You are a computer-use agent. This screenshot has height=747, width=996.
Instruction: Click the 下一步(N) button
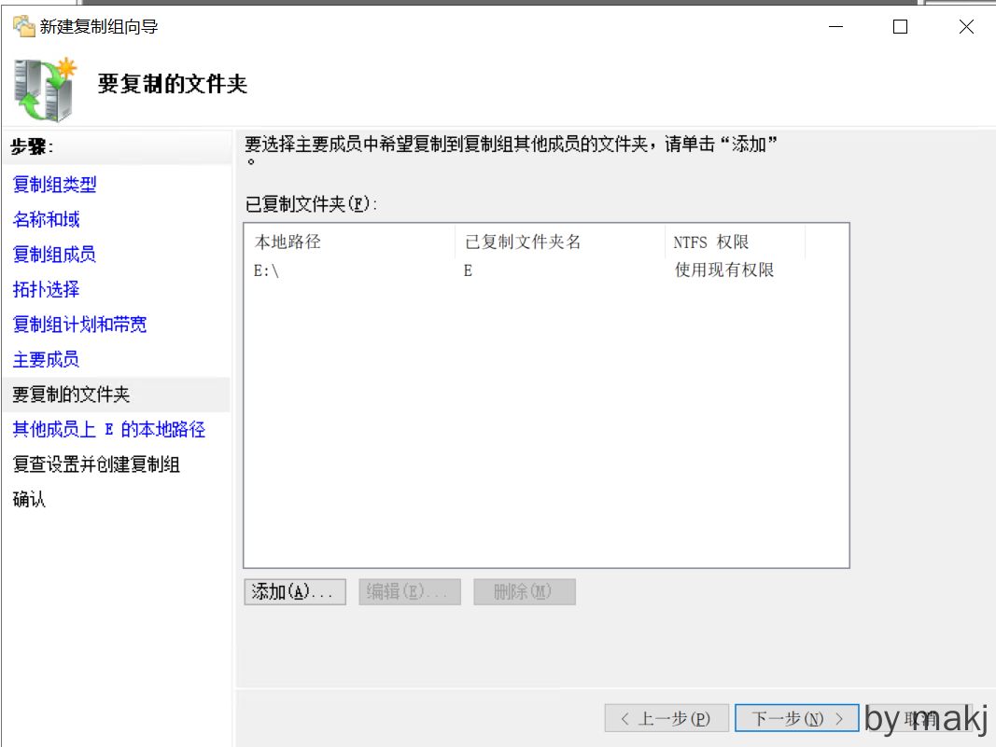click(796, 719)
